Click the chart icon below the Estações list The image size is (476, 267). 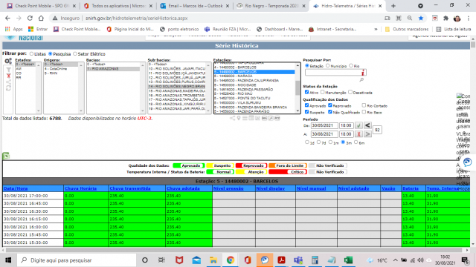click(x=258, y=119)
